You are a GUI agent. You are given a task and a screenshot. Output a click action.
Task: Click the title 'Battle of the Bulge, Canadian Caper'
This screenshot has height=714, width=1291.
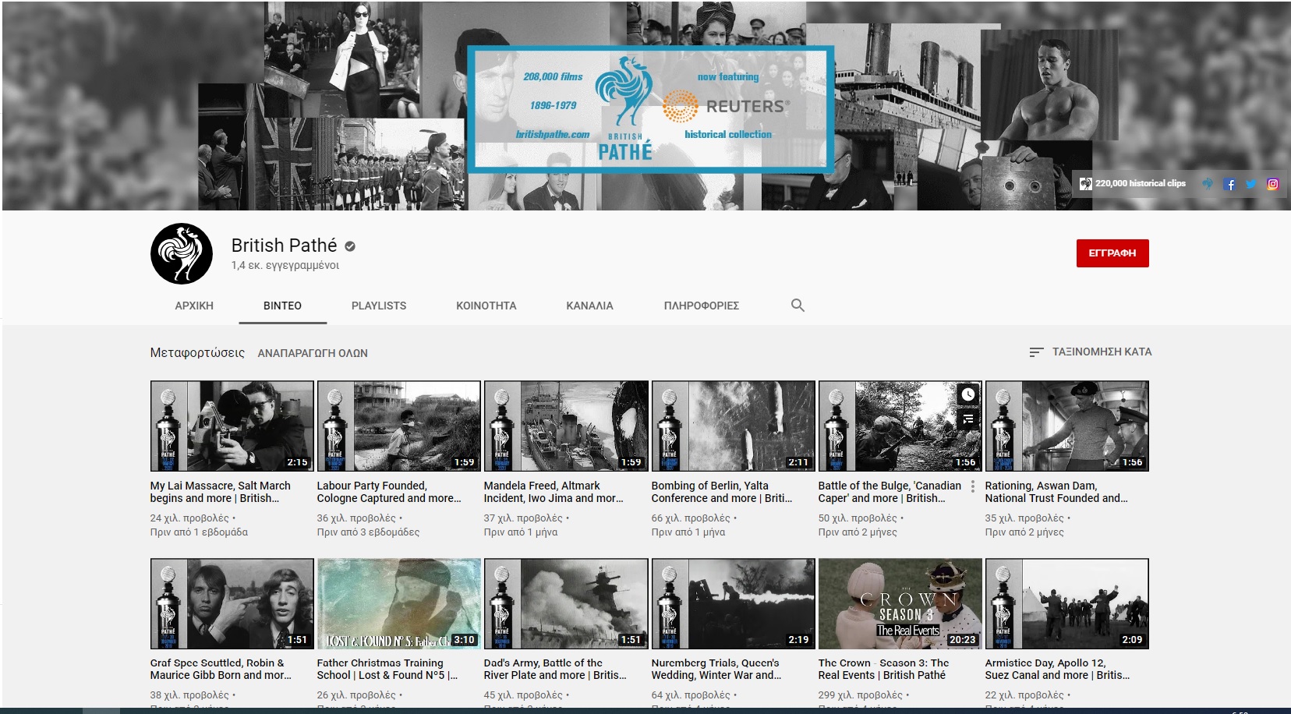(x=890, y=492)
